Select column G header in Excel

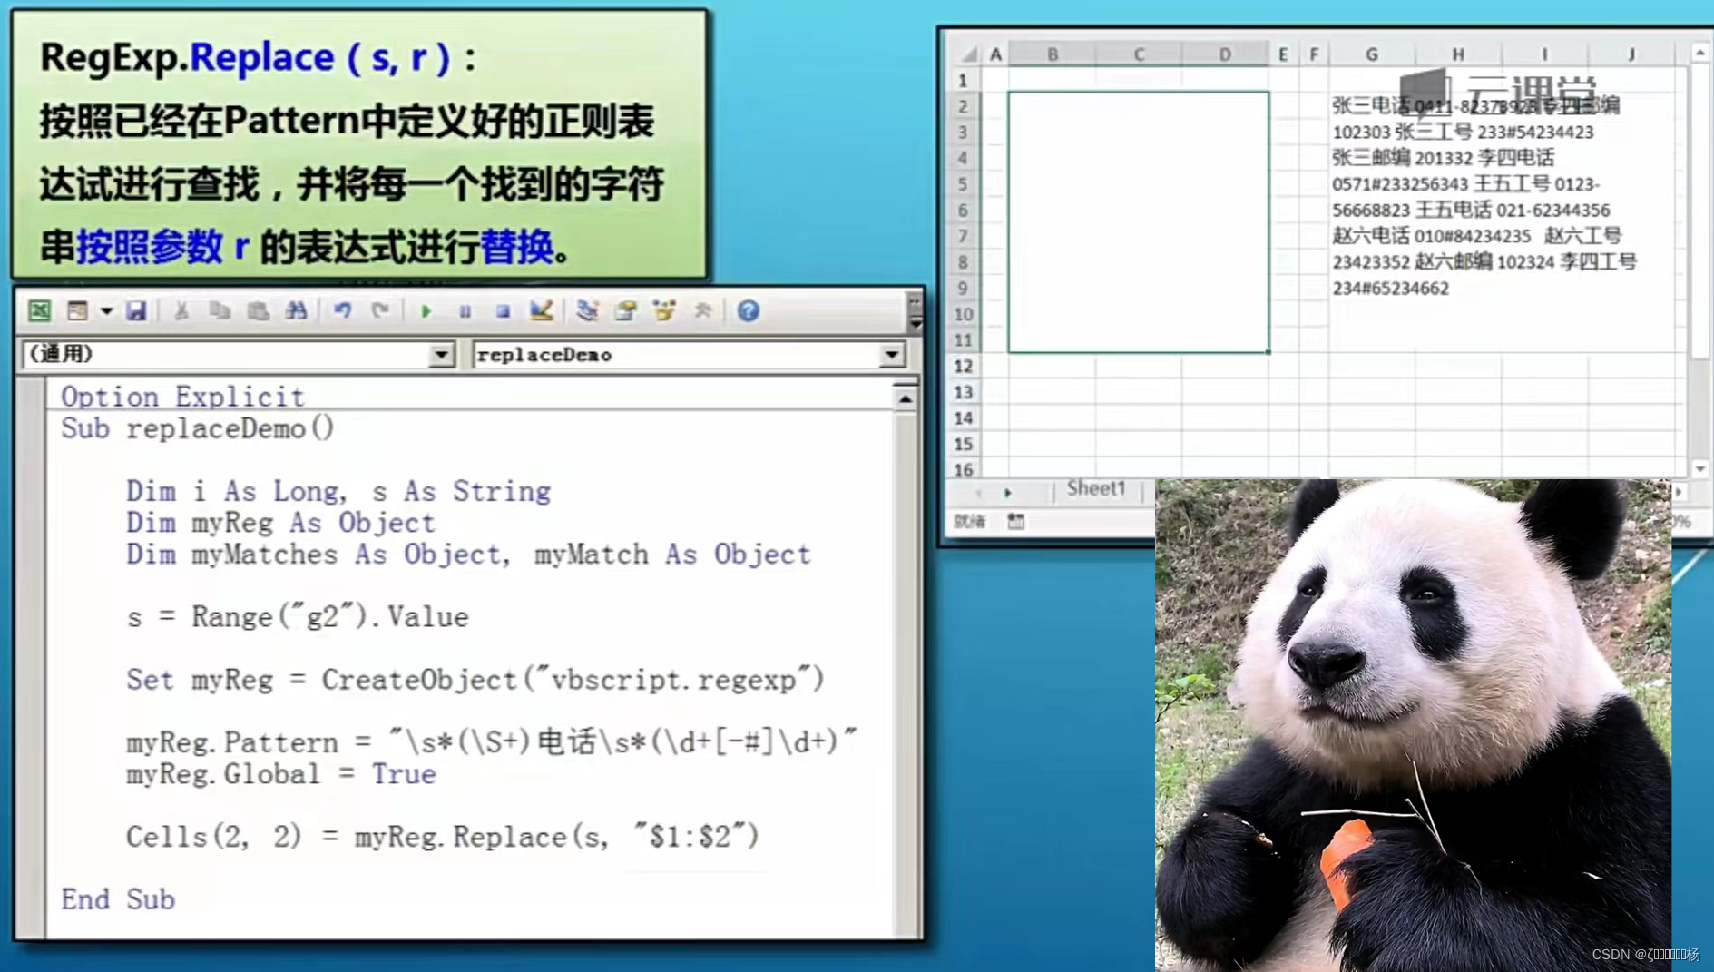click(x=1372, y=54)
